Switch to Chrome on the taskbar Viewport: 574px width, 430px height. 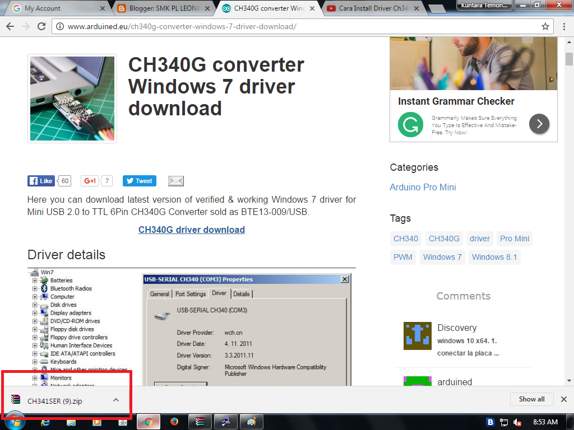148,422
